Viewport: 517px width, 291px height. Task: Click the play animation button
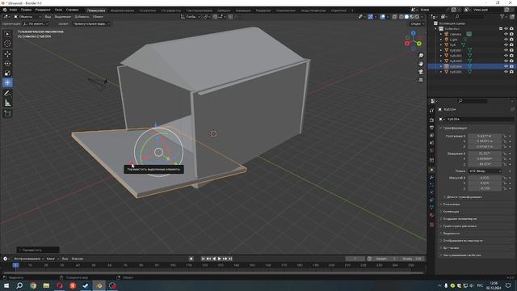[220, 259]
